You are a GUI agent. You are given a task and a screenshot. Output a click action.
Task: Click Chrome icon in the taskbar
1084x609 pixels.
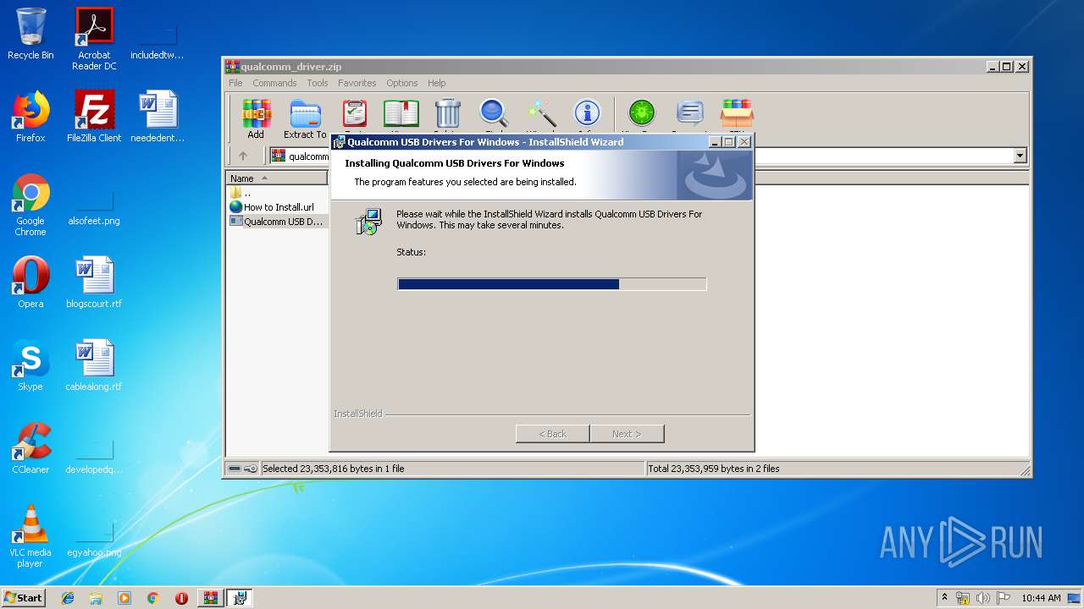[152, 598]
